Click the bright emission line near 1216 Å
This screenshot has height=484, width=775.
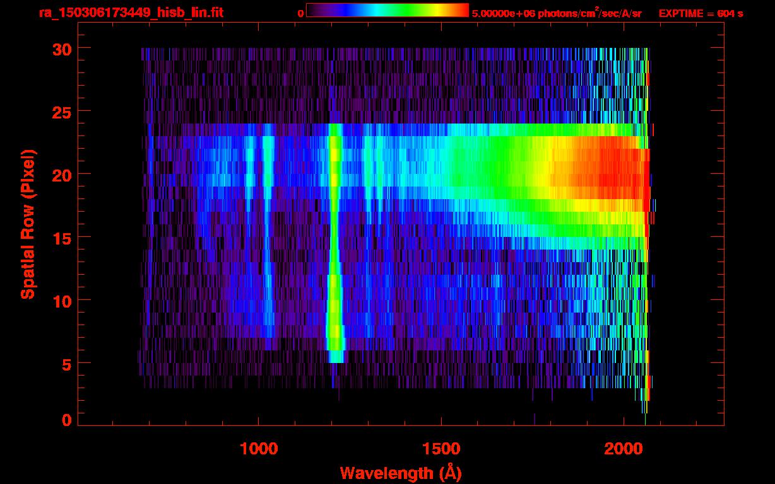click(335, 243)
